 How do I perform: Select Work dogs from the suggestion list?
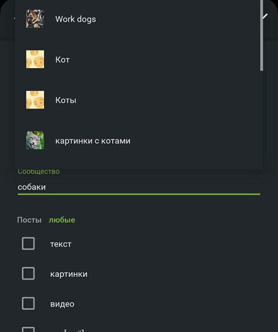point(75,19)
